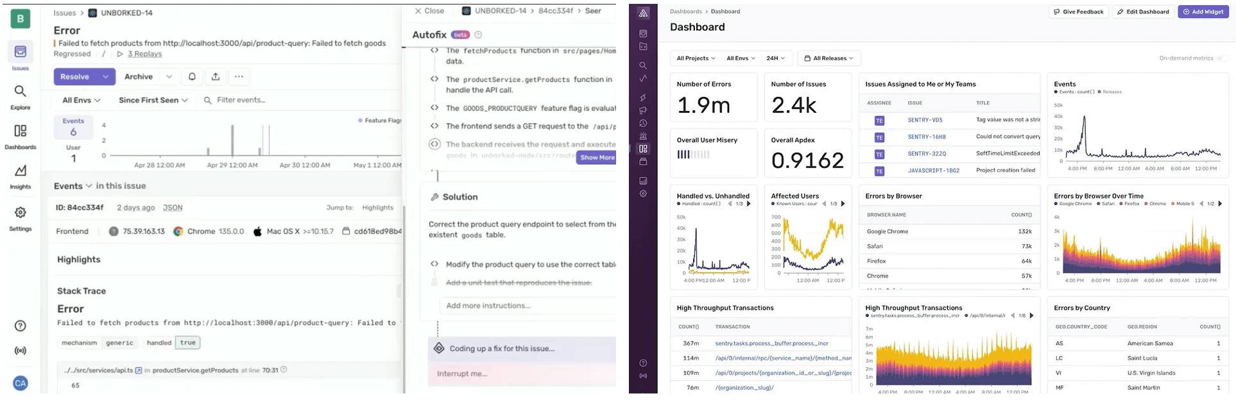The width and height of the screenshot is (1236, 405).
Task: Open the Since First Seen dropdown
Action: [x=153, y=100]
